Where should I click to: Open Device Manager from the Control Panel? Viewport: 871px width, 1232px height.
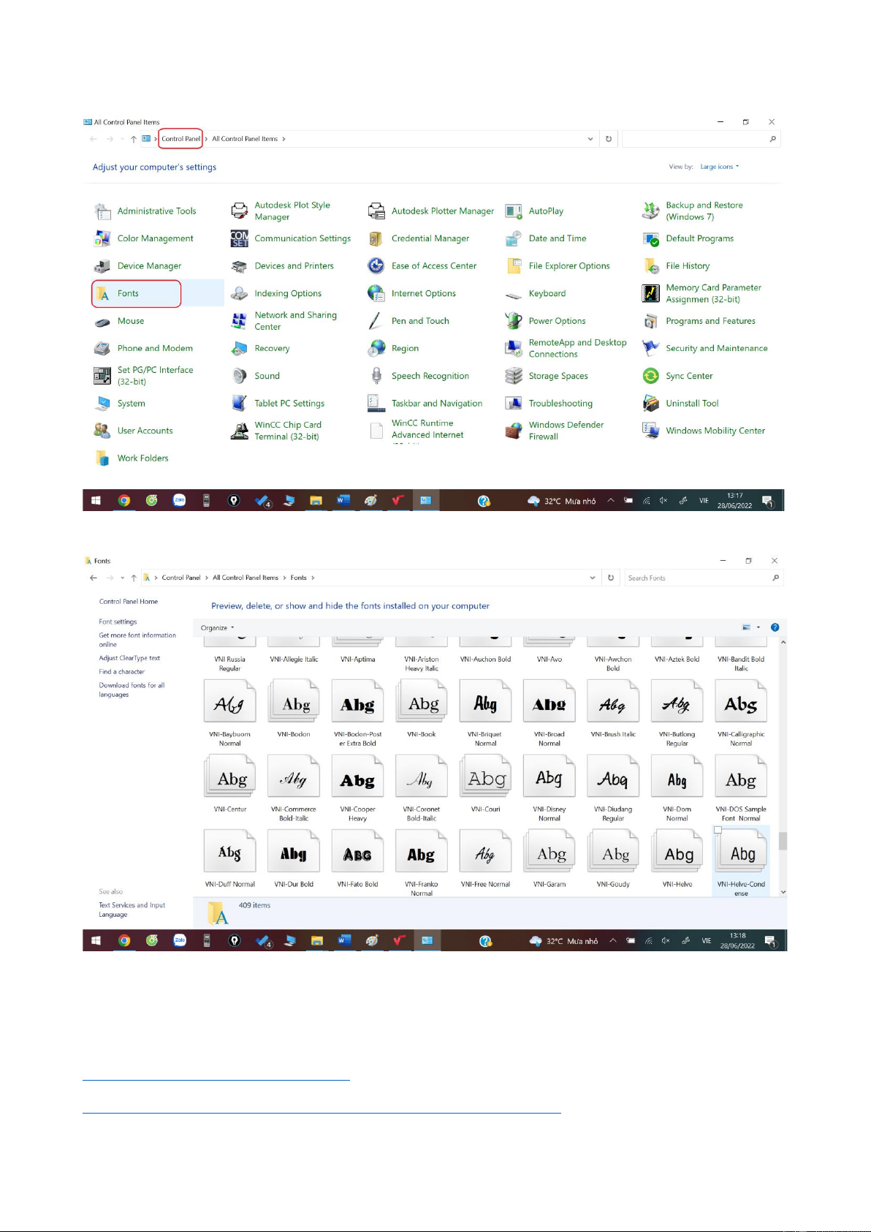click(148, 266)
